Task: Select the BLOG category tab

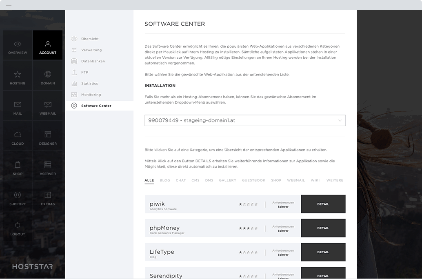Action: tap(165, 180)
